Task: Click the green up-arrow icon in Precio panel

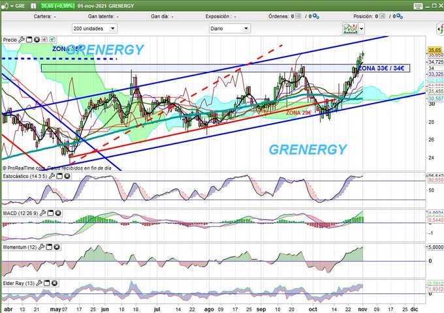Action: pos(52,40)
